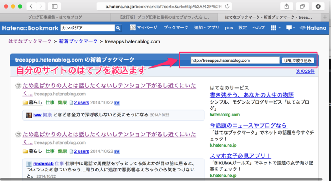This screenshot has height=181, width=331.
Task: Open plus in the nav bar
Action: (x=229, y=28)
